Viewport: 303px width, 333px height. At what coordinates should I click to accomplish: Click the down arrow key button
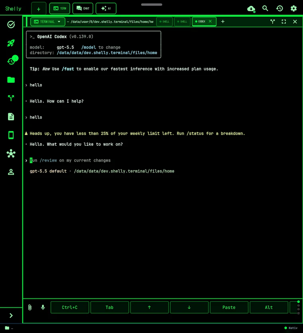pyautogui.click(x=189, y=307)
